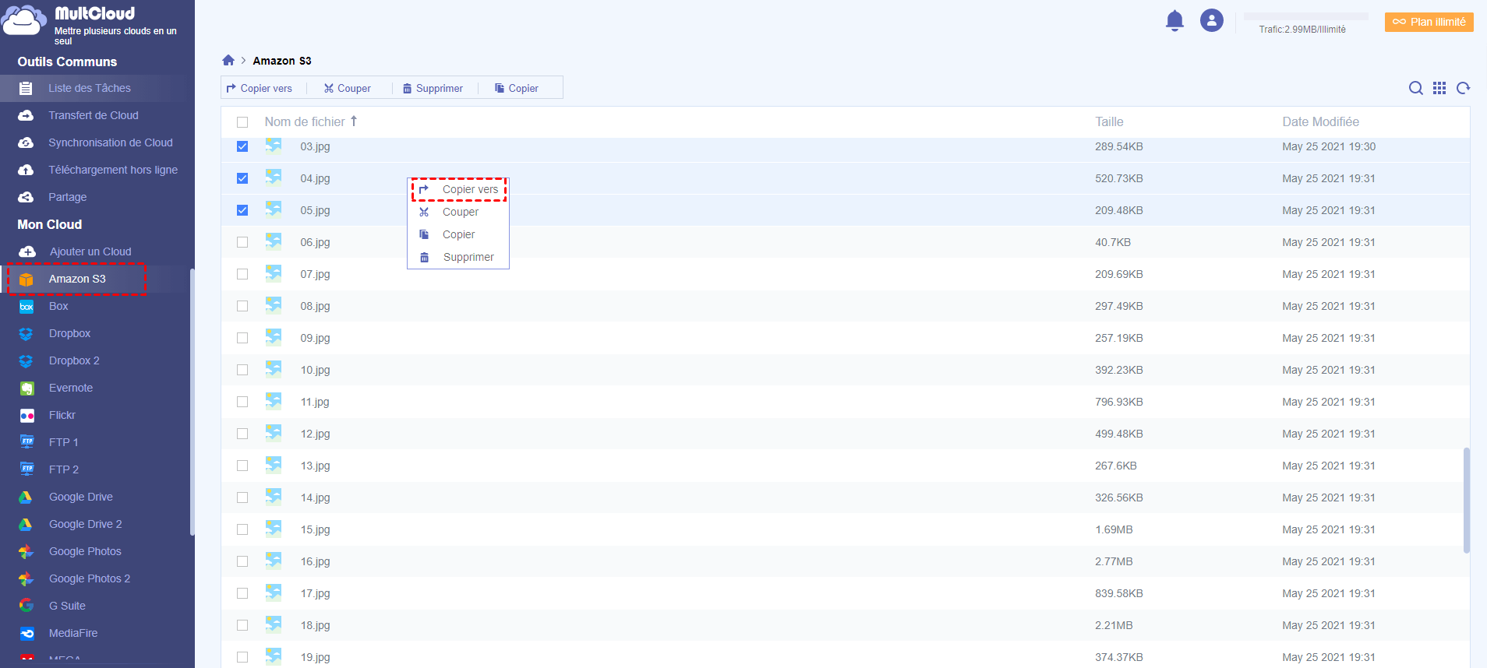Viewport: 1487px width, 668px height.
Task: Click the Amazon S3 orange box icon
Action: pyautogui.click(x=26, y=279)
